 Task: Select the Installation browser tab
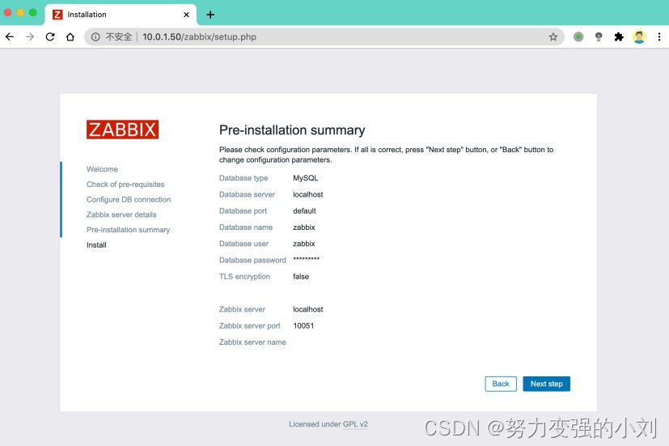(x=121, y=15)
